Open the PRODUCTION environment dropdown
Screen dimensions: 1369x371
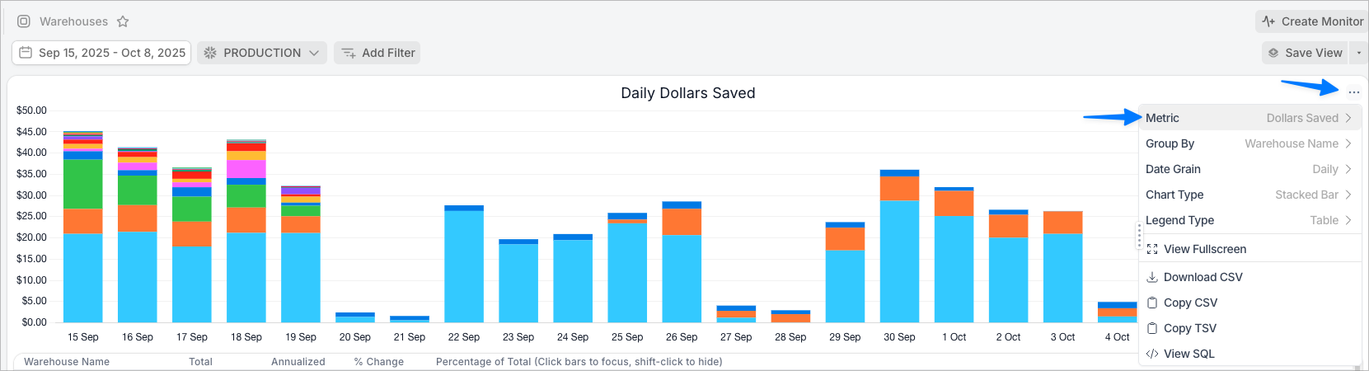click(262, 53)
